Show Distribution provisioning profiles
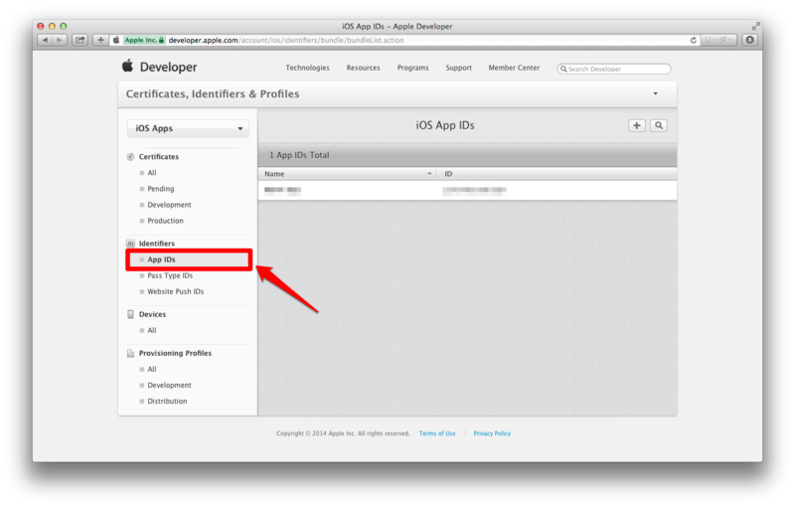The image size is (795, 507). 167,401
